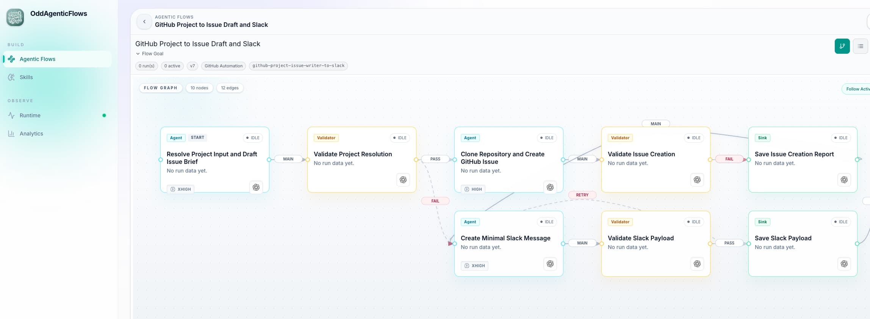Screen dimensions: 870x319
Task: Click the Sink badge on Save Slack Payload
Action: click(x=763, y=222)
